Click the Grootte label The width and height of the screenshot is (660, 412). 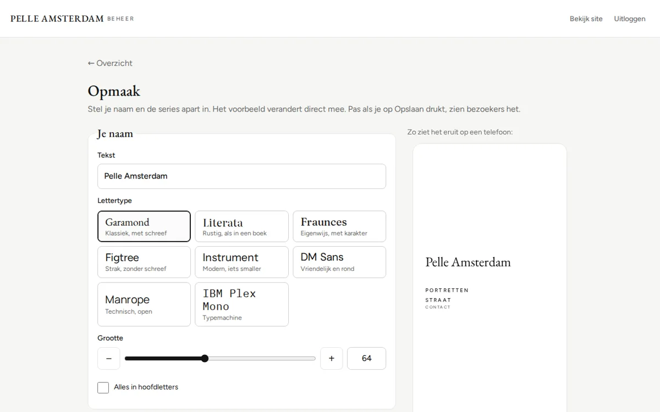111,338
